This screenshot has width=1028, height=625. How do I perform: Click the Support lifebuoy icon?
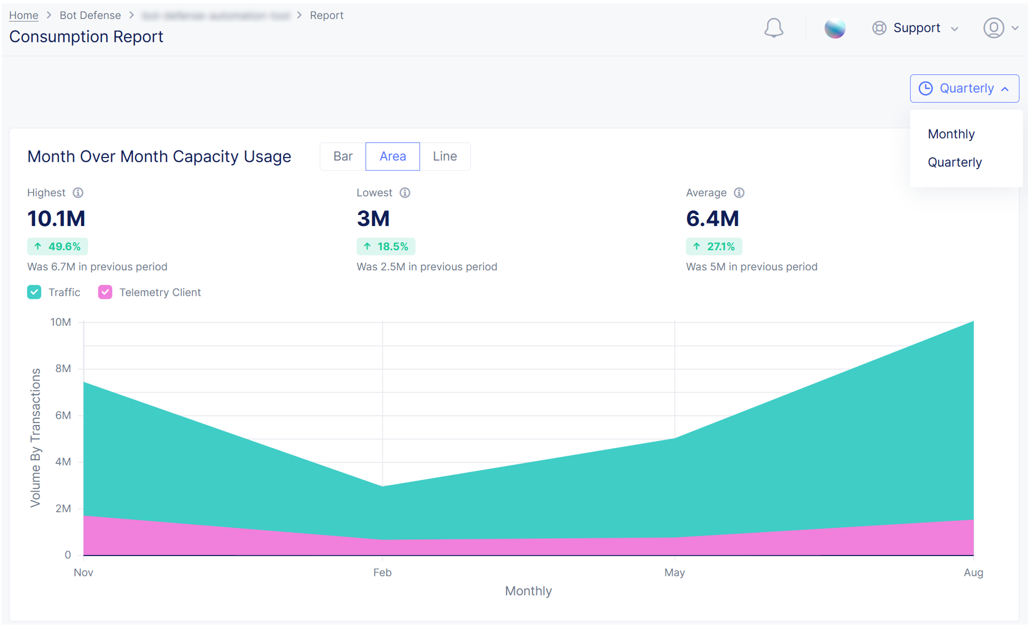(x=879, y=28)
